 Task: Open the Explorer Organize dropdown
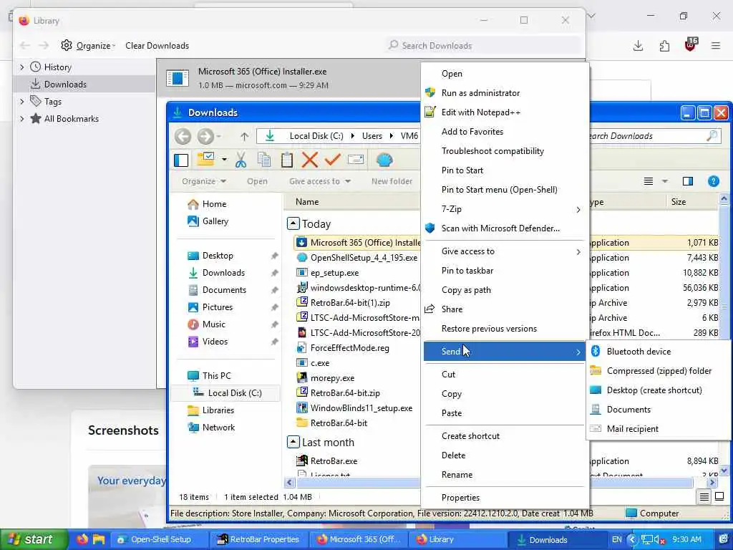coord(204,181)
